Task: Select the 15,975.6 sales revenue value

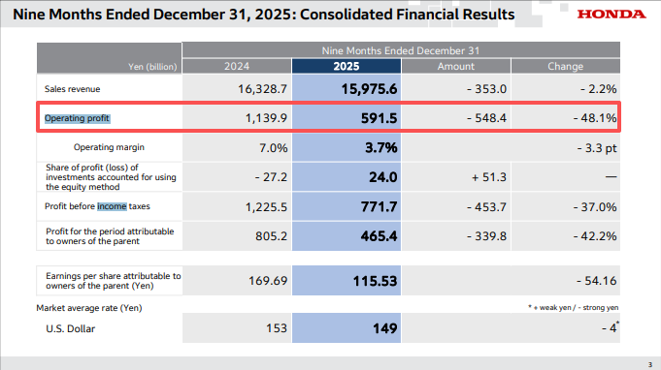Action: pyautogui.click(x=369, y=89)
